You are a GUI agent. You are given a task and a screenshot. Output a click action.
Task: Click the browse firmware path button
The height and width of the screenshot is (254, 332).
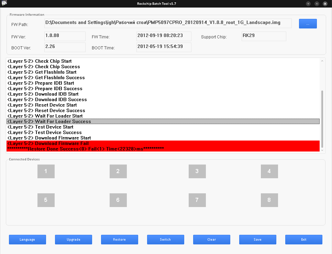[x=308, y=24]
